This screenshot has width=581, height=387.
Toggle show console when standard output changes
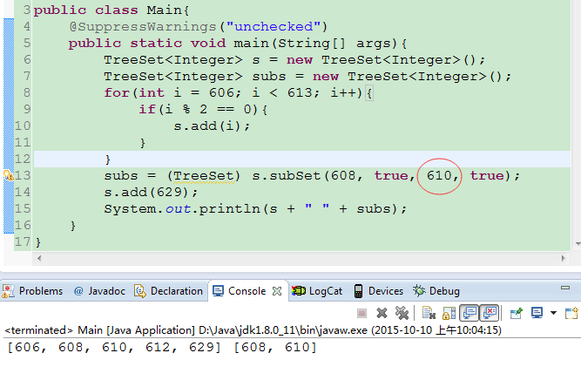(x=470, y=313)
